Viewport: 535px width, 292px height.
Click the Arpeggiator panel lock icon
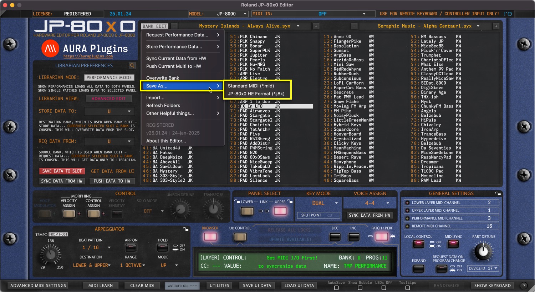(185, 229)
